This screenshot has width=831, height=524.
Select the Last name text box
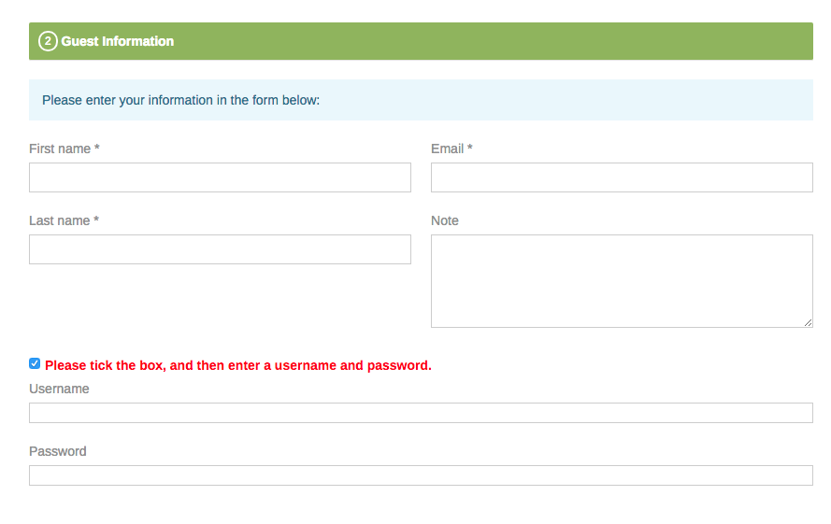point(220,249)
